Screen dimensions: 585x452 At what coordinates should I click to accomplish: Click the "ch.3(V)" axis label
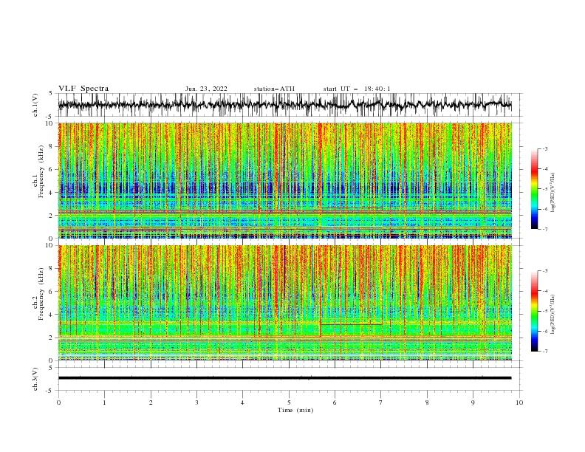pyautogui.click(x=35, y=379)
